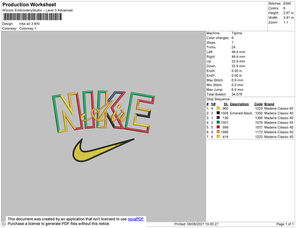Click the Brand column header
The image size is (296, 228).
(269, 104)
